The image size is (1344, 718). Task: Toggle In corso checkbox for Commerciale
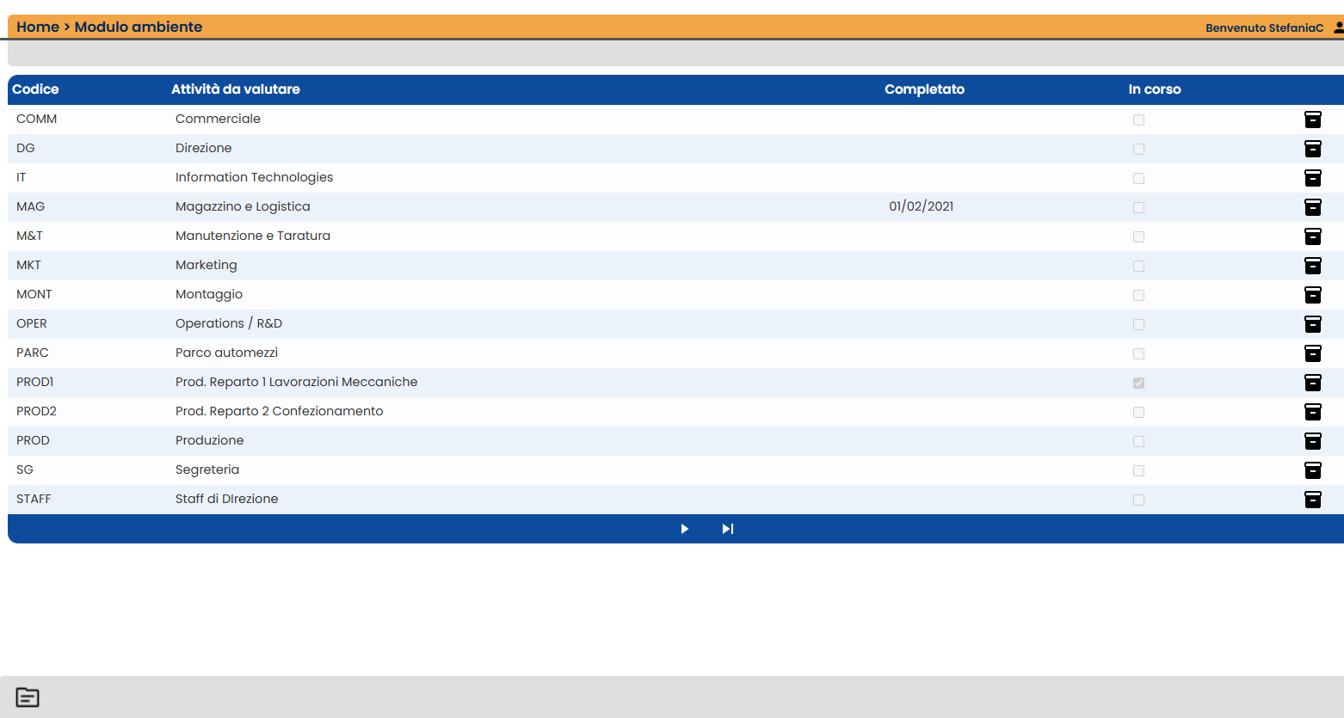tap(1138, 120)
